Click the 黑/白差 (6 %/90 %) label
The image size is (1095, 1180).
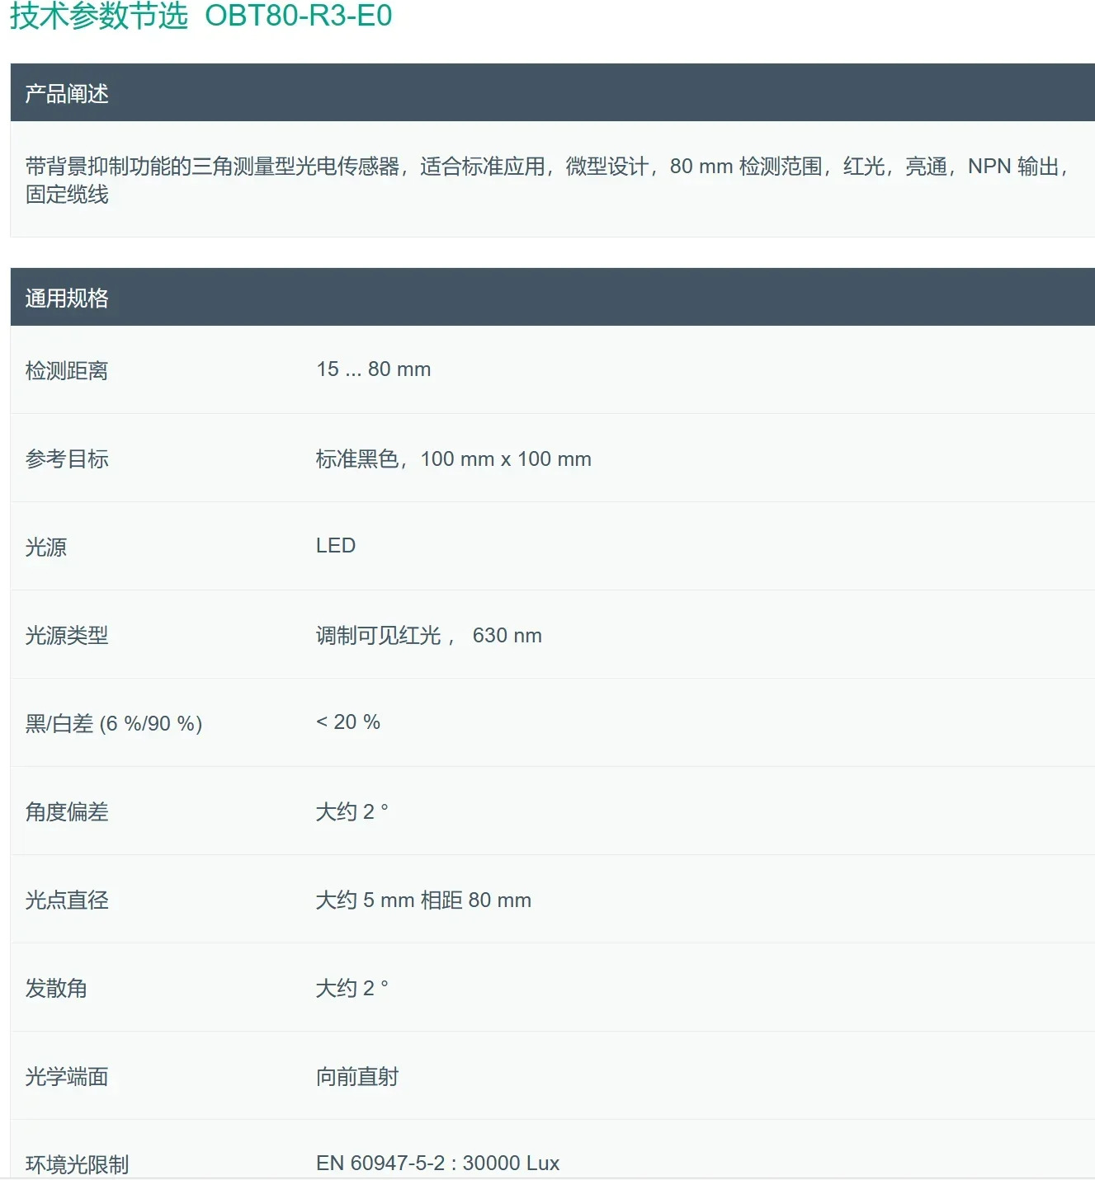(x=114, y=723)
